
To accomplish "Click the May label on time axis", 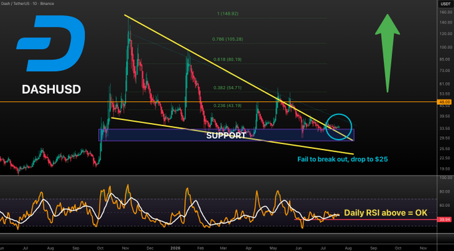I will (273, 248).
